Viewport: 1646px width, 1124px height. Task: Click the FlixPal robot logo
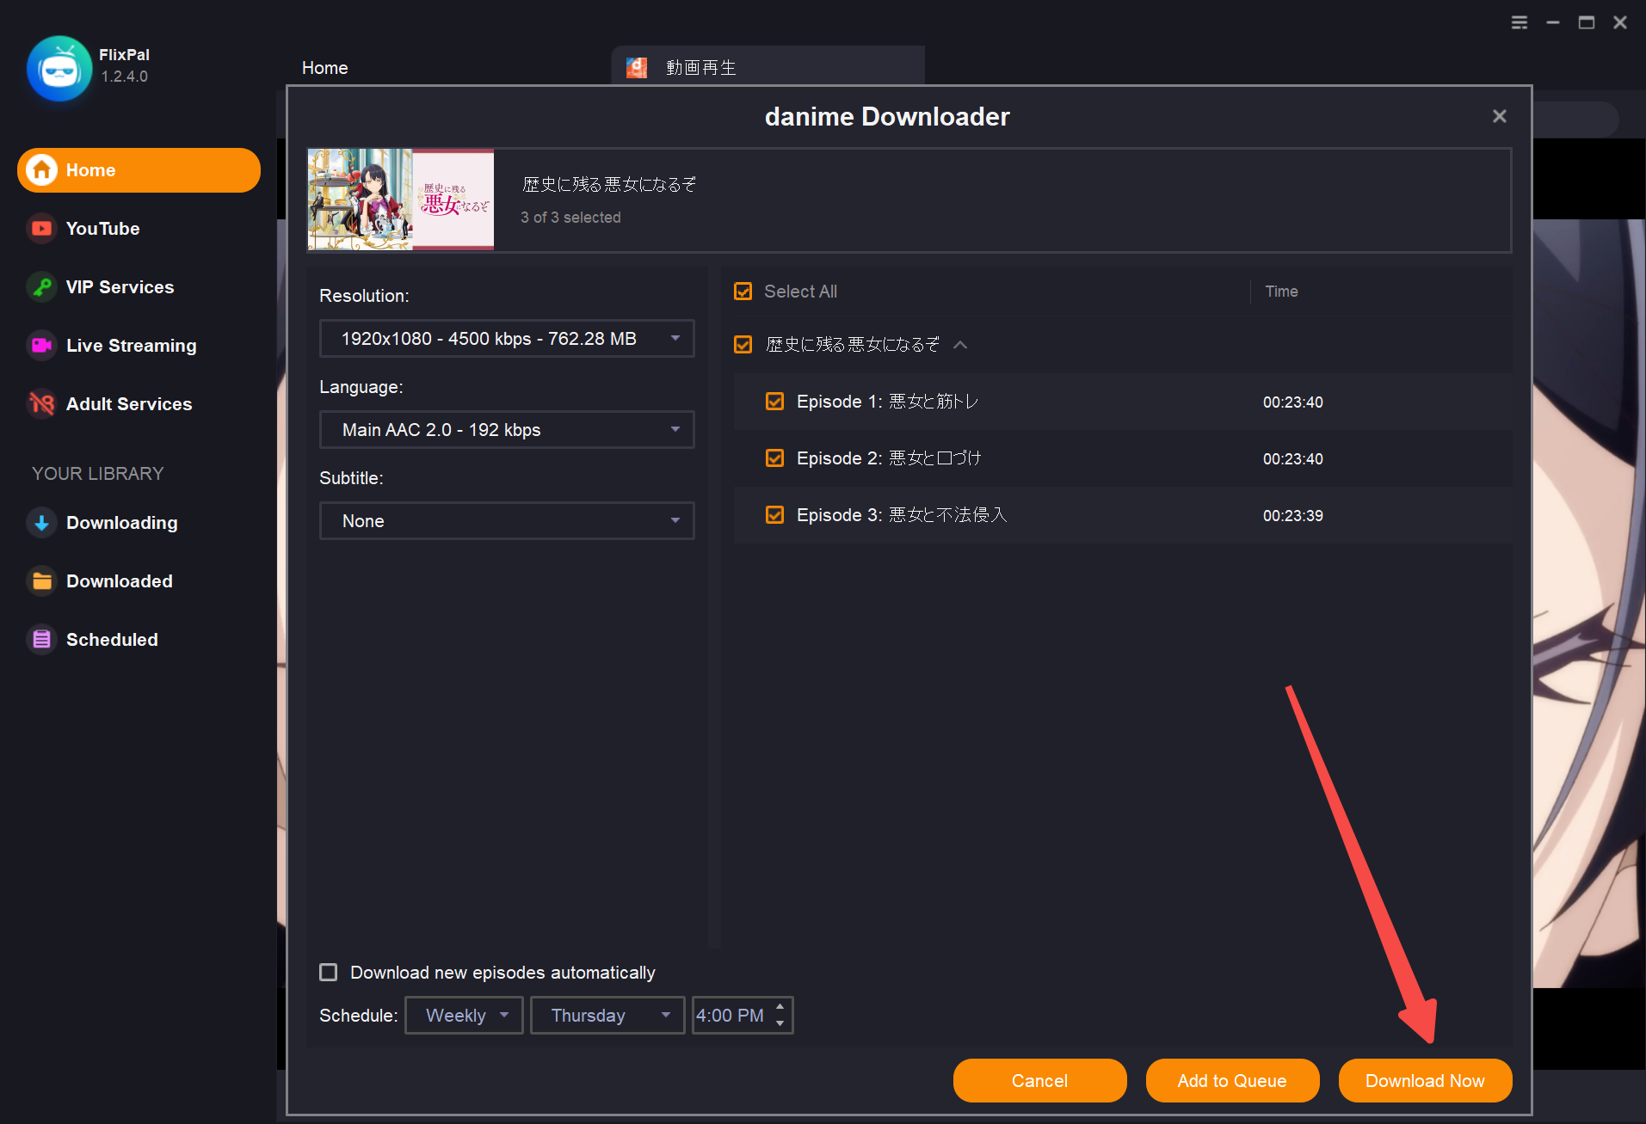point(59,69)
